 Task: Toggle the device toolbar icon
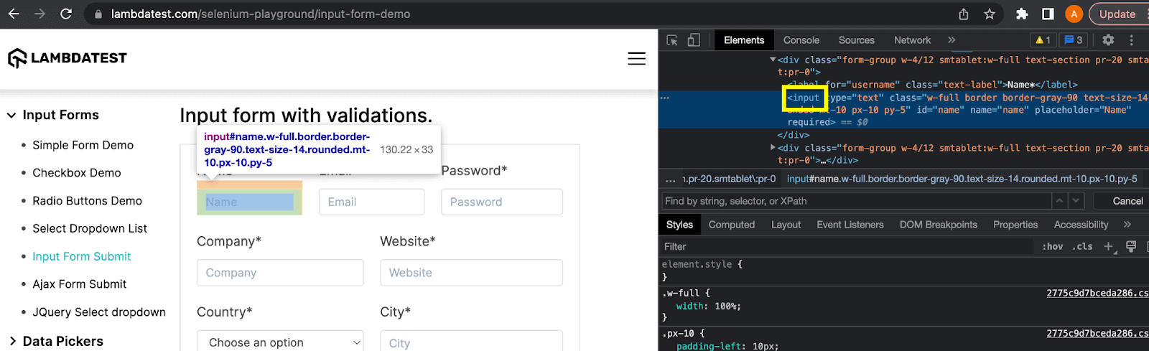tap(694, 40)
